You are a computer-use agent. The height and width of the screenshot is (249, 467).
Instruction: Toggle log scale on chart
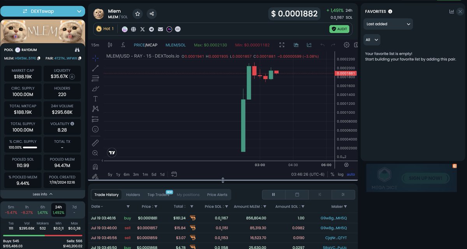(x=341, y=174)
